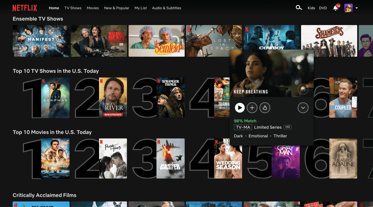Click the TV-MA rating label

pyautogui.click(x=243, y=127)
